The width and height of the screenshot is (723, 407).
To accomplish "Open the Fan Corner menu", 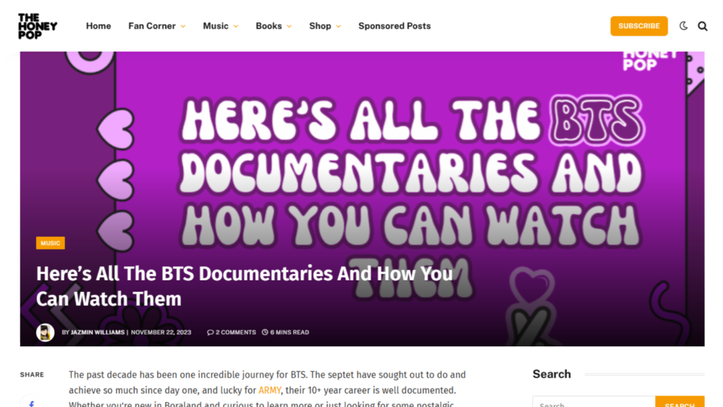I will tap(152, 26).
